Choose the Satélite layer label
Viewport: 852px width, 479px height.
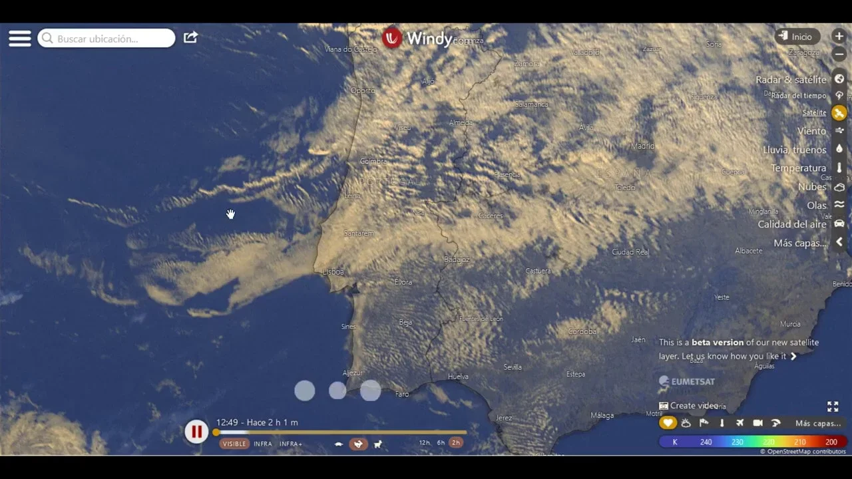[814, 113]
